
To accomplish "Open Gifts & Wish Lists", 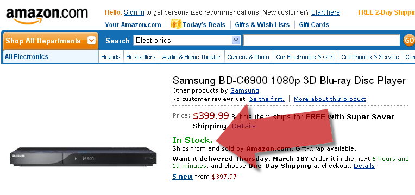I will 262,25.
